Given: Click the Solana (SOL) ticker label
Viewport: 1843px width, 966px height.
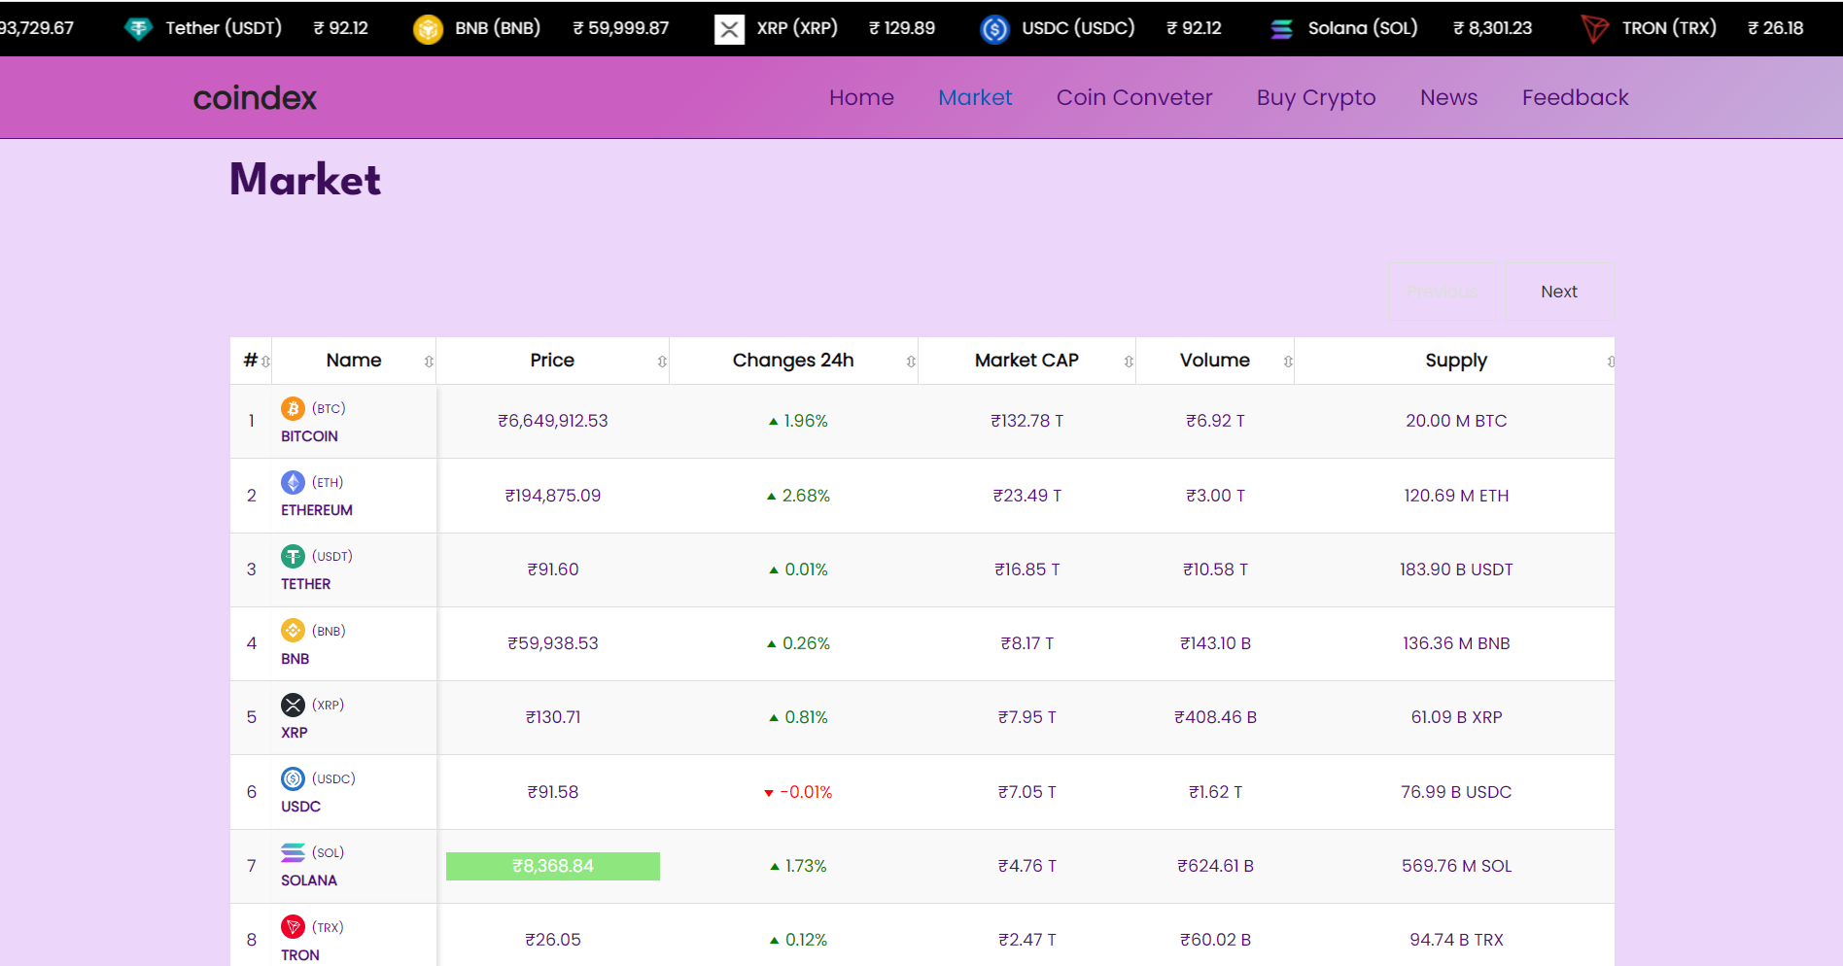Looking at the screenshot, I should (1363, 28).
